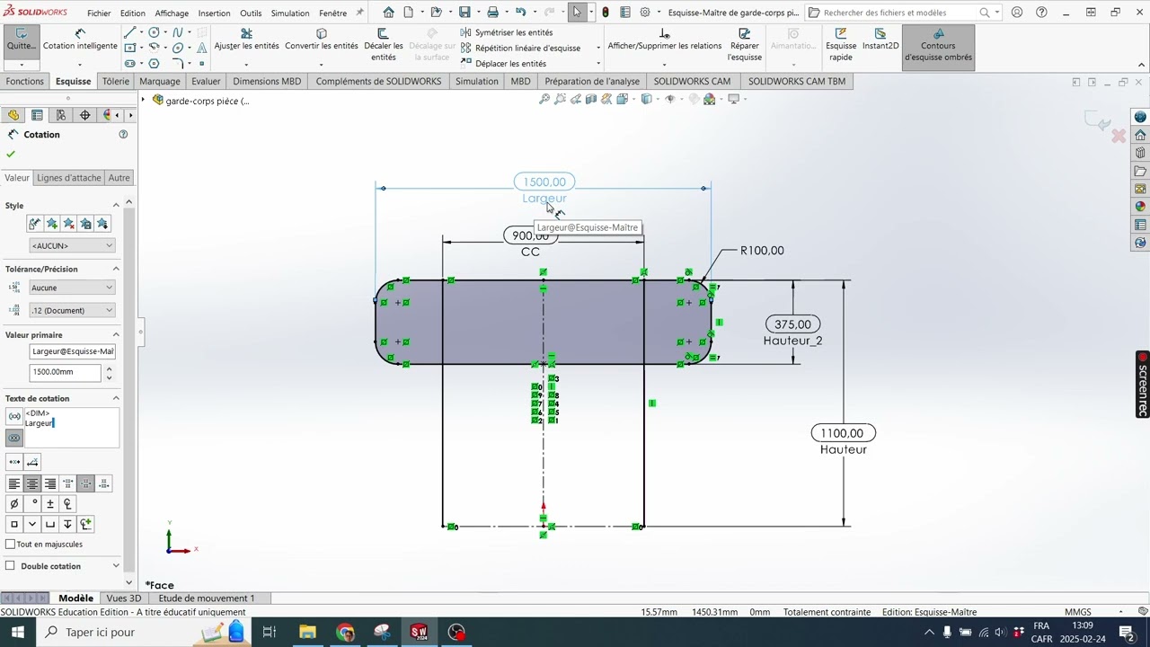Select the sketch Text tool
Image resolution: width=1150 pixels, height=647 pixels.
pos(201,49)
